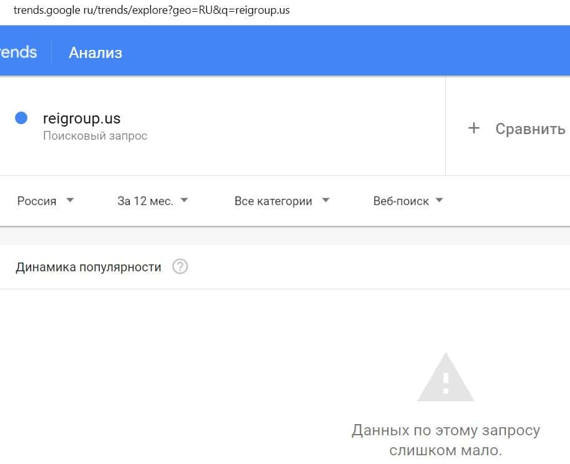Click the browser address URL text
570x464 pixels.
tap(152, 10)
